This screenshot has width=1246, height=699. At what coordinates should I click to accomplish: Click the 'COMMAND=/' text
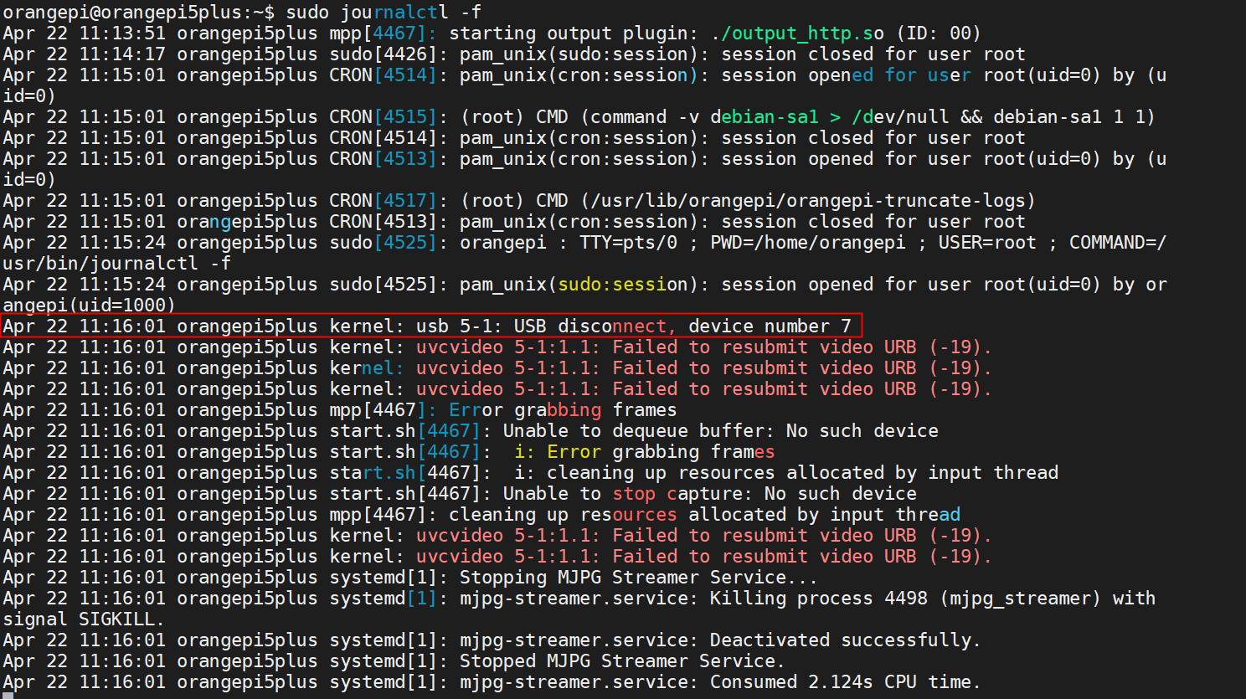tap(1118, 243)
